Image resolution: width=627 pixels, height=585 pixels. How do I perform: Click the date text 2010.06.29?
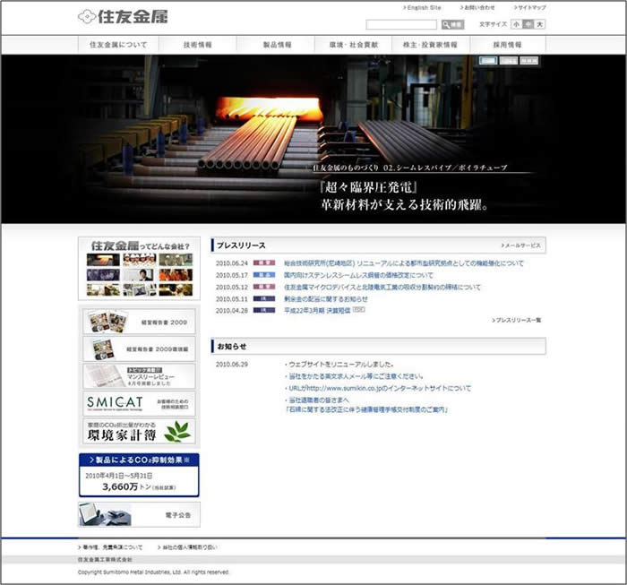232,365
